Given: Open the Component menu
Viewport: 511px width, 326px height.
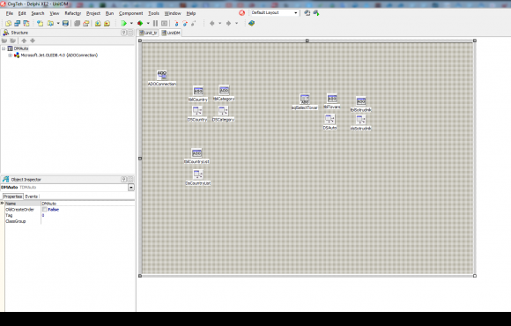Looking at the screenshot, I should pos(130,13).
